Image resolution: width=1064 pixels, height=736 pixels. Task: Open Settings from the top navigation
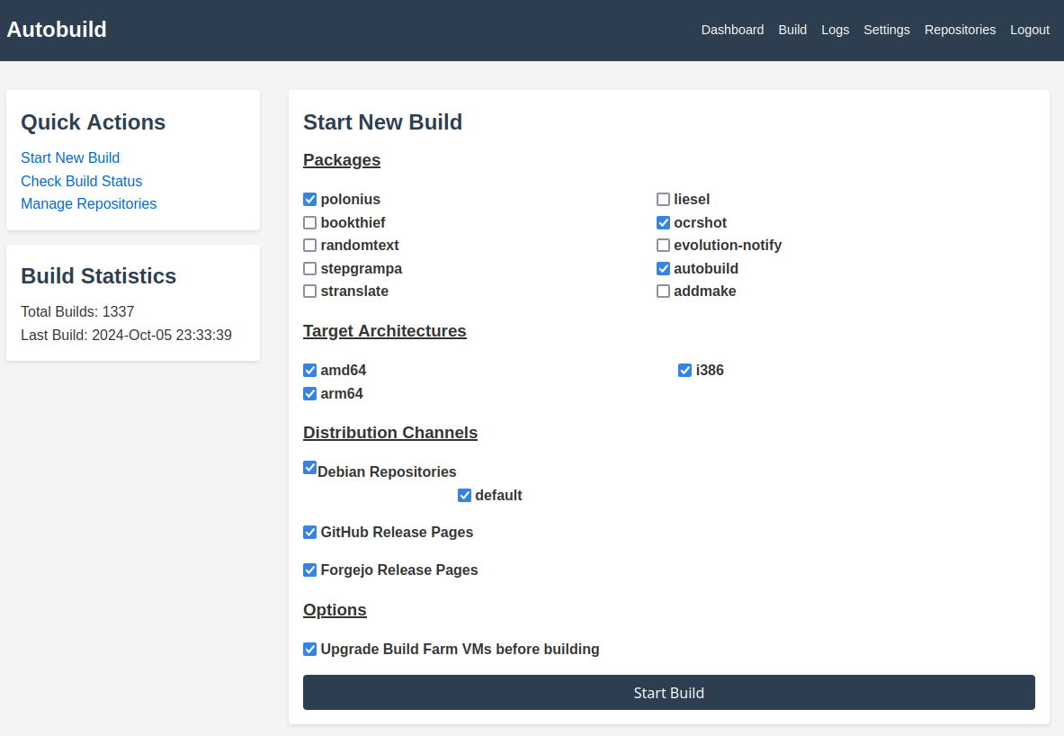[x=886, y=30]
